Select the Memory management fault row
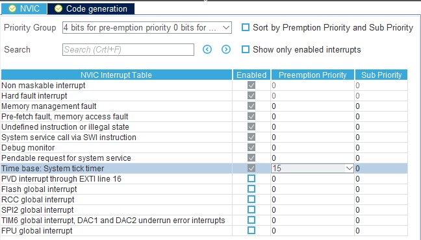The height and width of the screenshot is (240, 421). pos(204,106)
